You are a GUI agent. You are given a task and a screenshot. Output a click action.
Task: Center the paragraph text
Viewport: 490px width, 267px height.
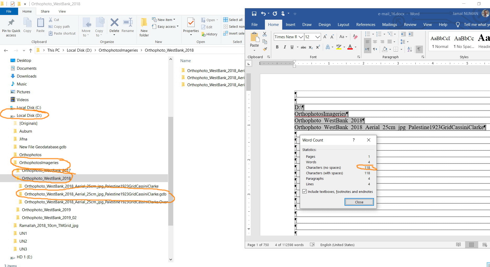click(375, 42)
